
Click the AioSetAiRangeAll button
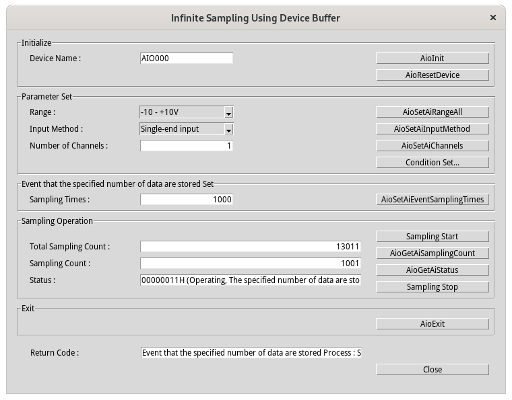point(432,112)
